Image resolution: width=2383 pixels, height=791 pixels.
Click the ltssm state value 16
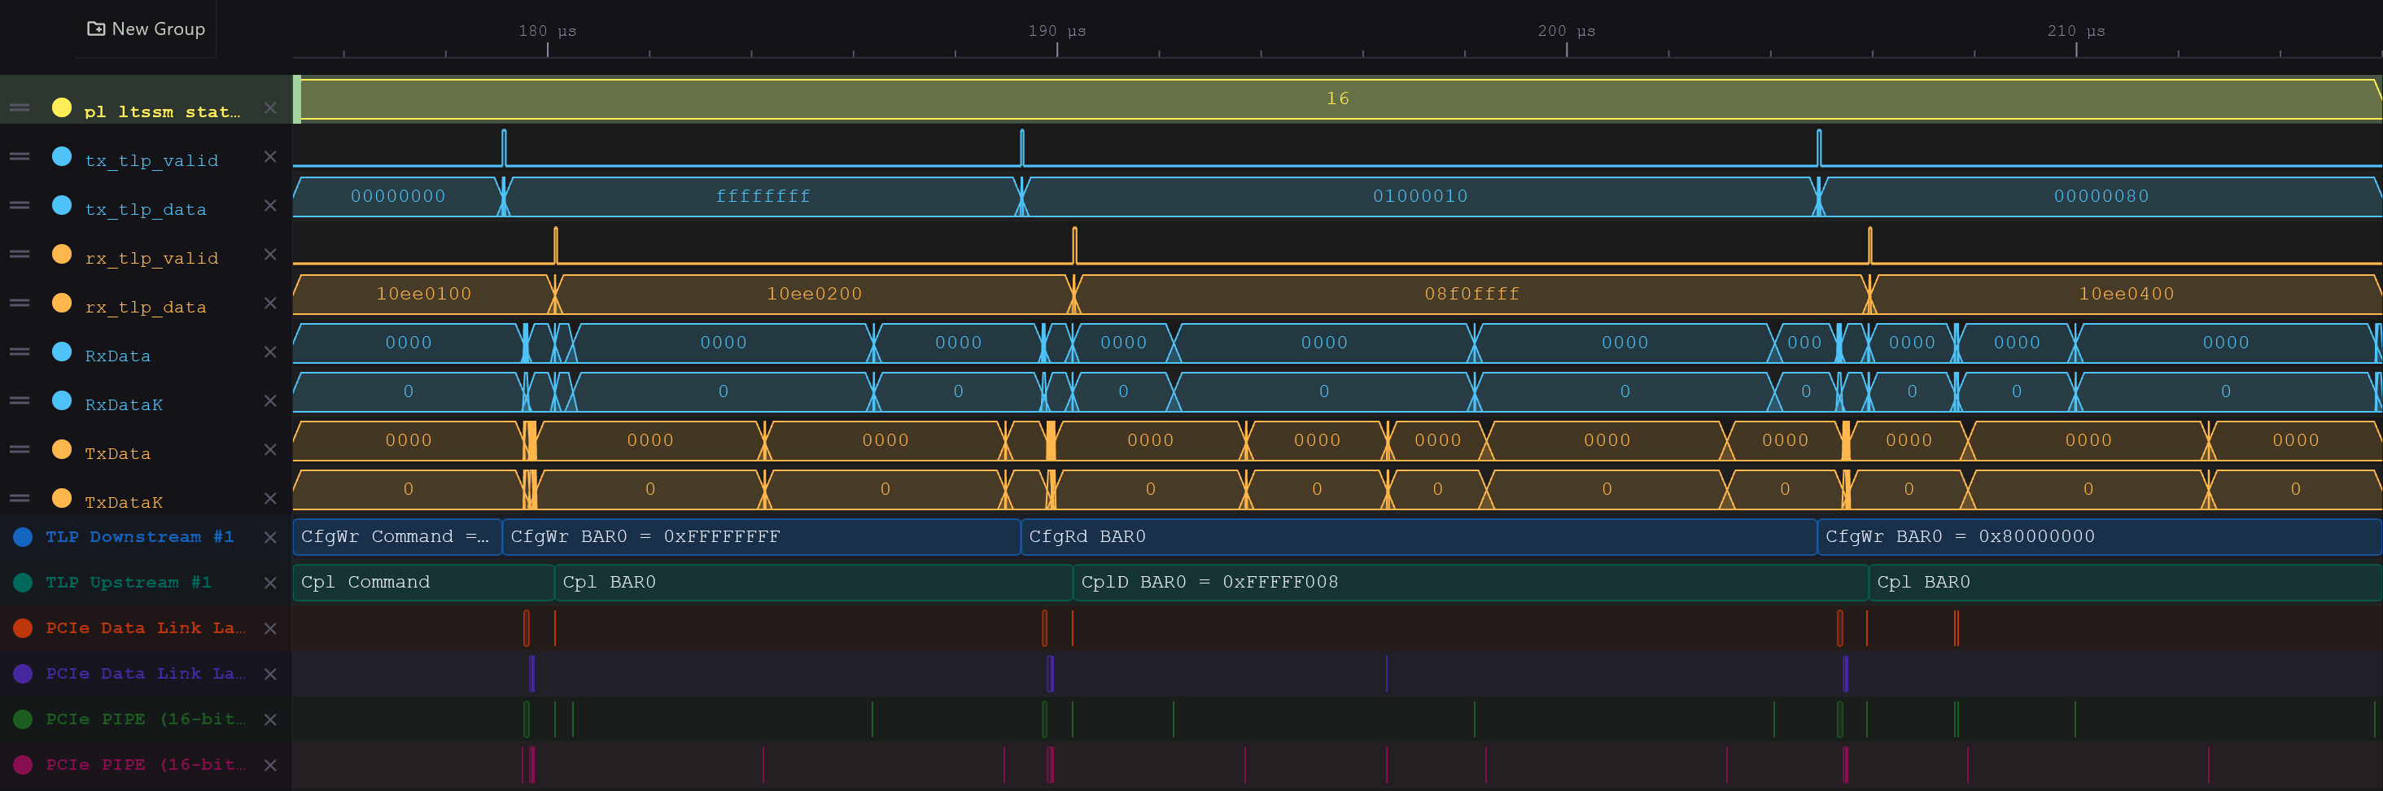click(x=1338, y=98)
